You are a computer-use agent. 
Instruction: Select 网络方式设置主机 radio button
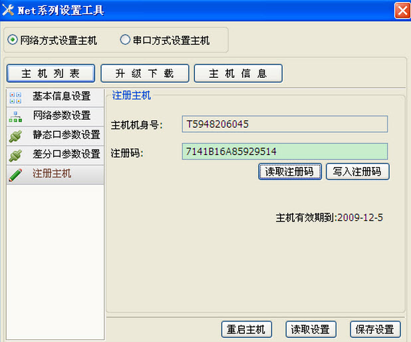(13, 40)
